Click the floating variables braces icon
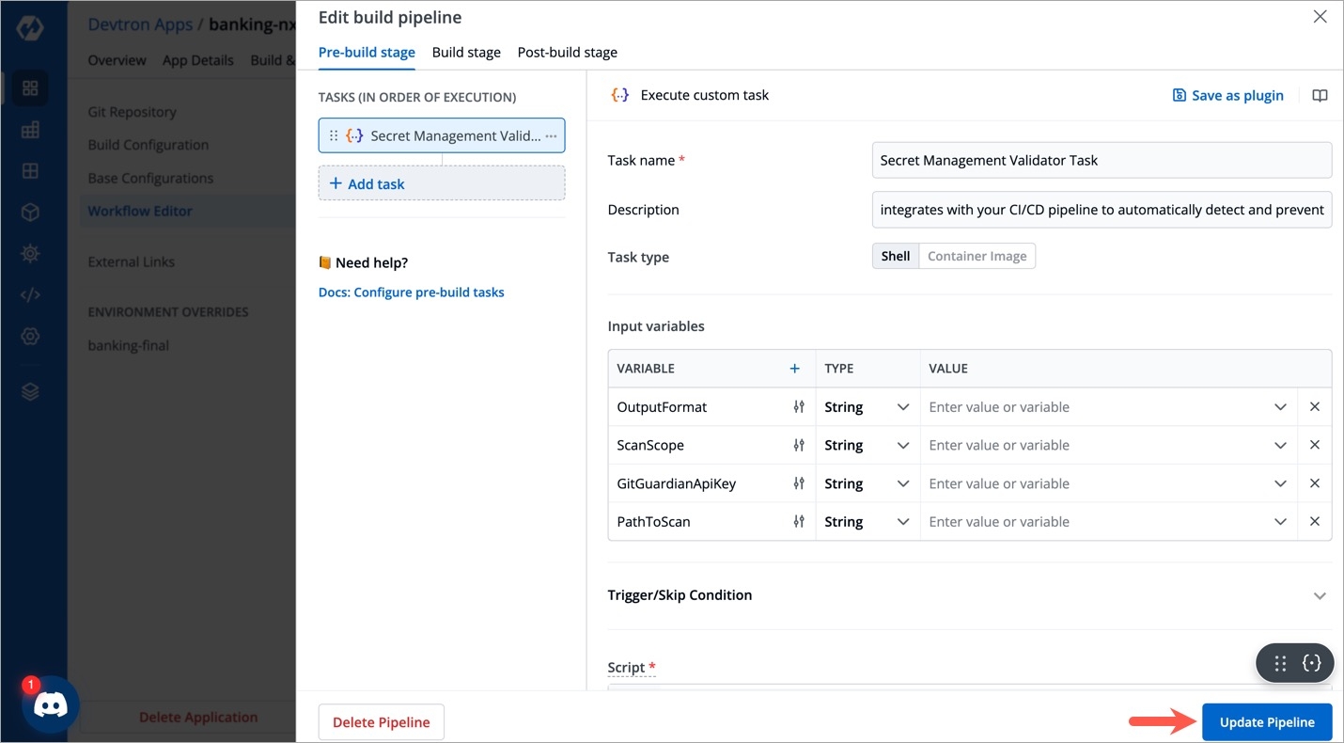The height and width of the screenshot is (743, 1344). (1311, 663)
